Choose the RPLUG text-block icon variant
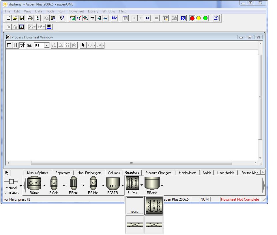This screenshot has height=235, width=277. [x=135, y=206]
